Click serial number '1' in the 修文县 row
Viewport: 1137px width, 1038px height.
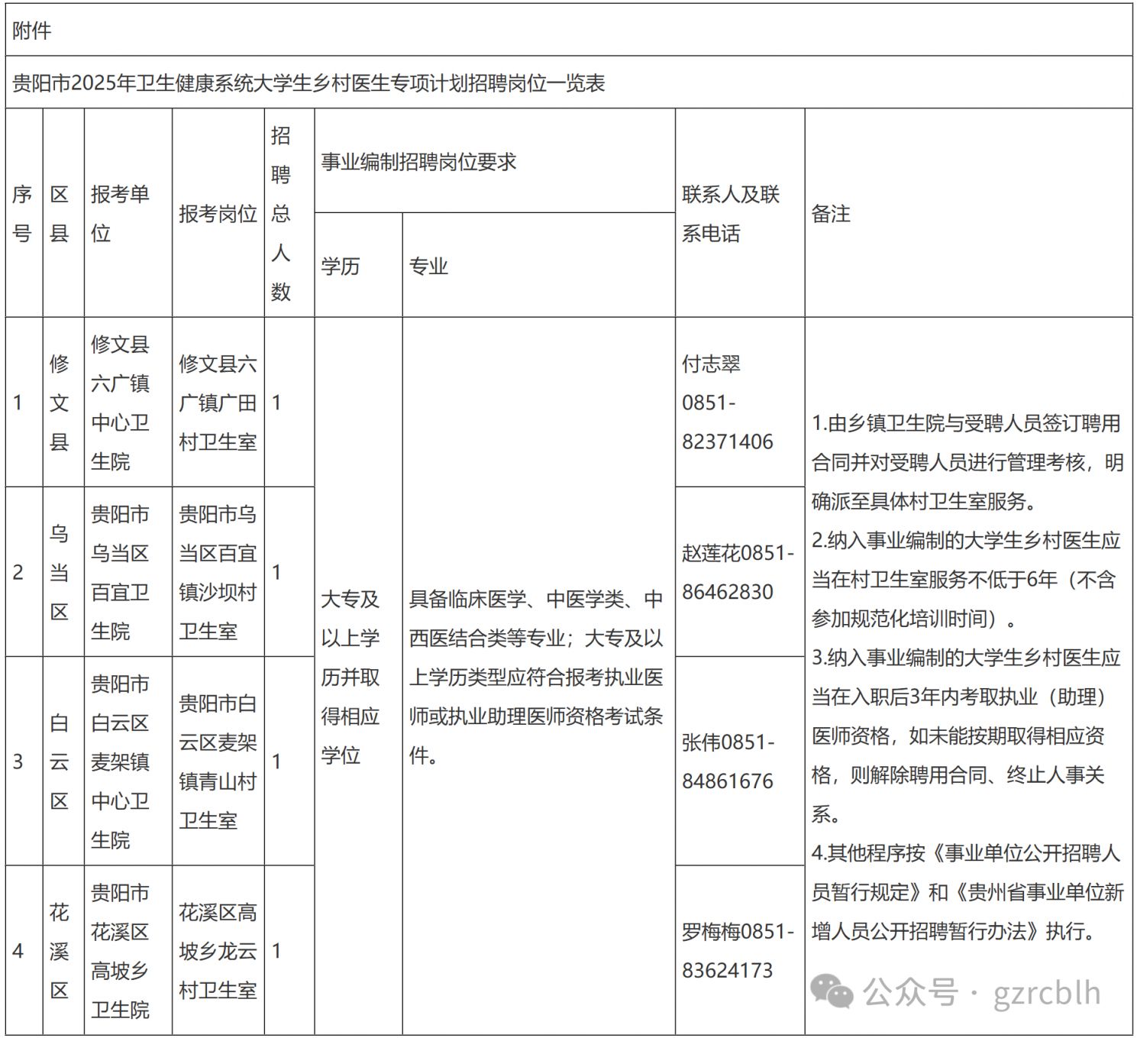[x=18, y=403]
